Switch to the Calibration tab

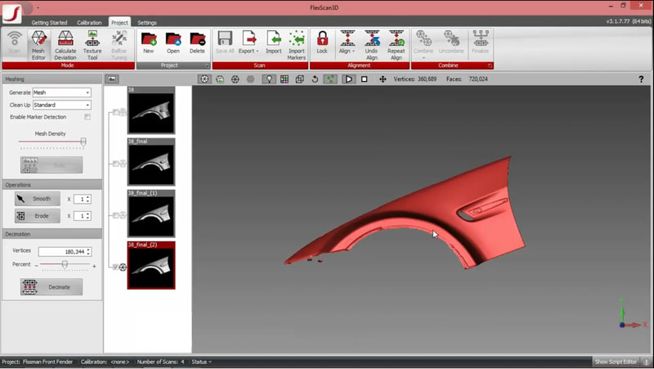[90, 22]
